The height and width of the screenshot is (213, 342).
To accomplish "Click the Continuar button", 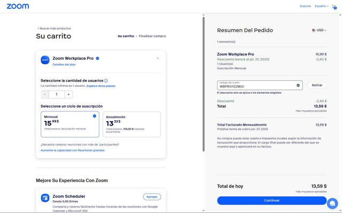I will coord(271,200).
